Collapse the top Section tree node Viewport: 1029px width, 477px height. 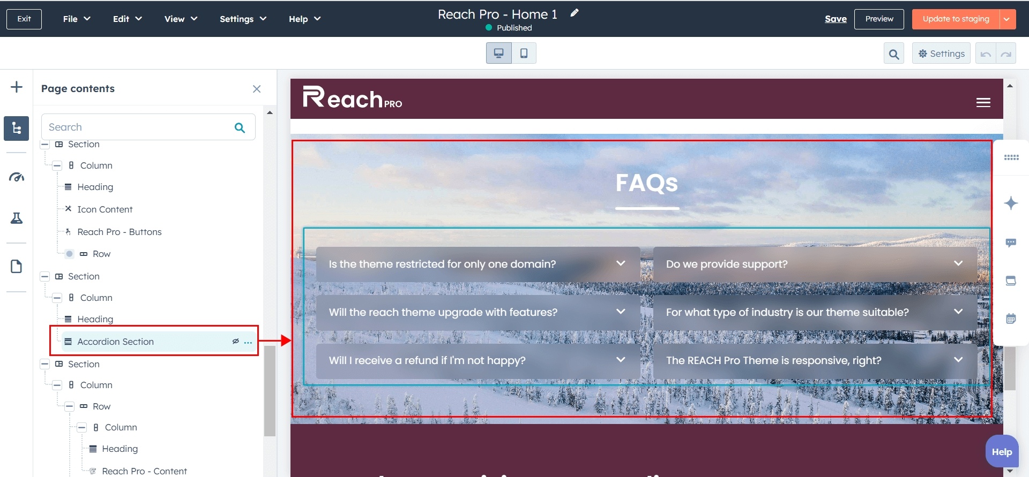[x=45, y=145]
